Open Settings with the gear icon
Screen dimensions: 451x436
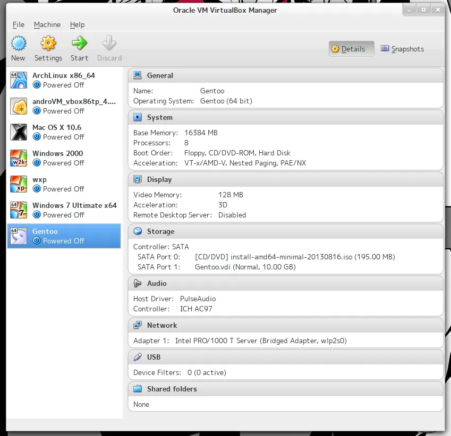tap(48, 43)
